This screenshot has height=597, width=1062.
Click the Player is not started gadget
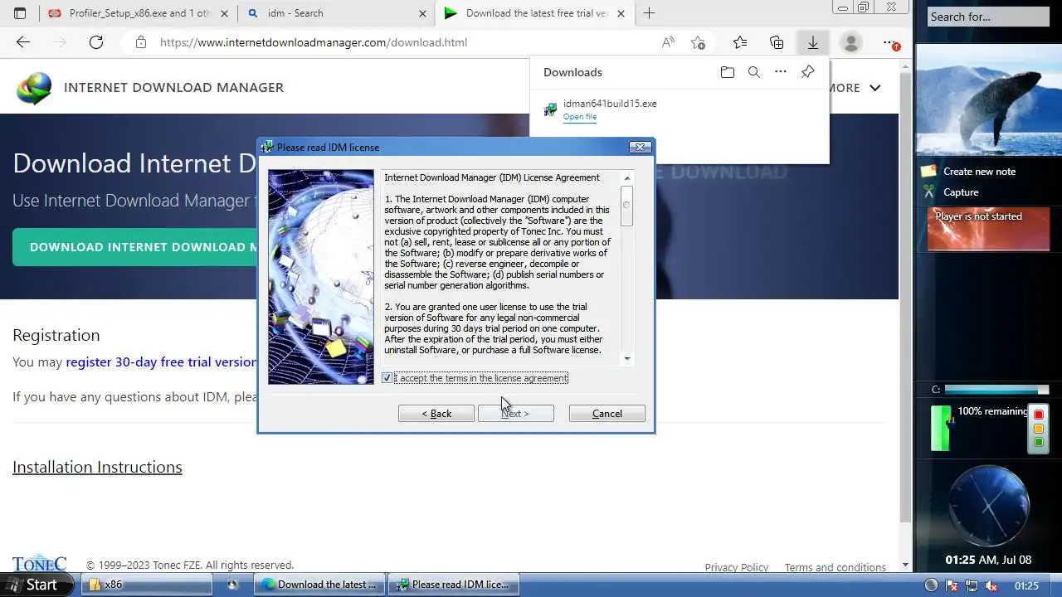(x=989, y=229)
